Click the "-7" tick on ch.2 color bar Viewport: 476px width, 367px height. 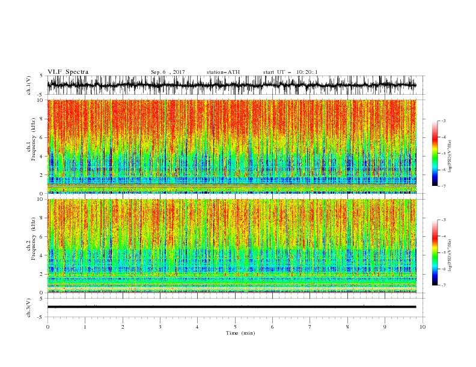pos(443,285)
